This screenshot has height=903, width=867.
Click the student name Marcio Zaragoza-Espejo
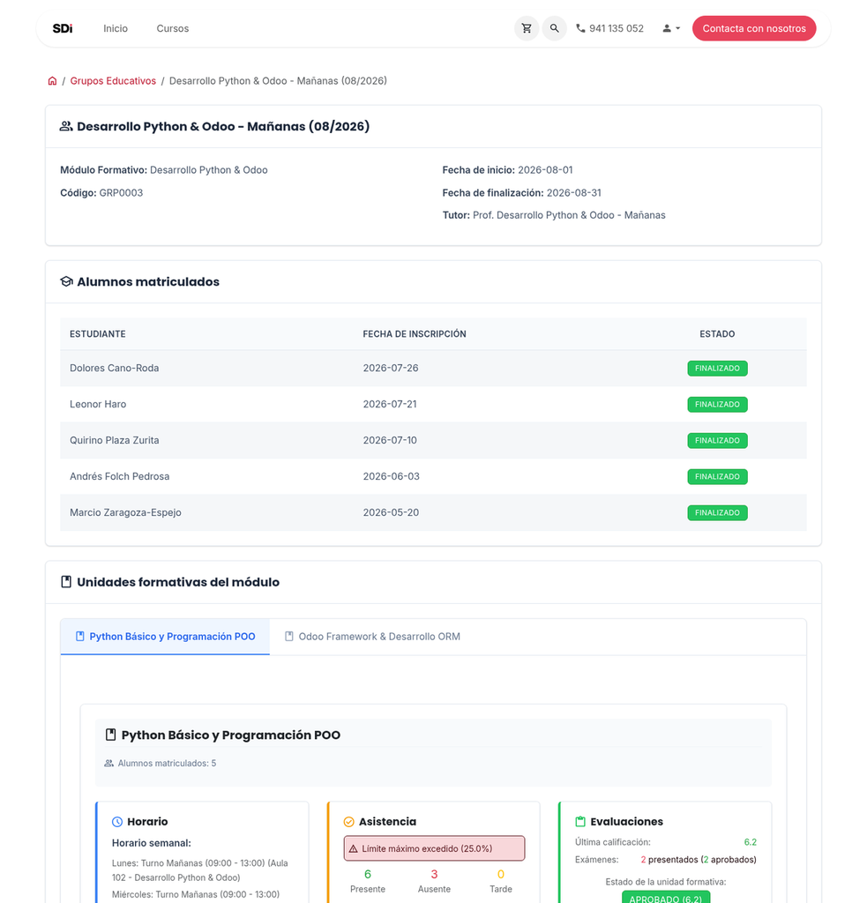point(125,512)
